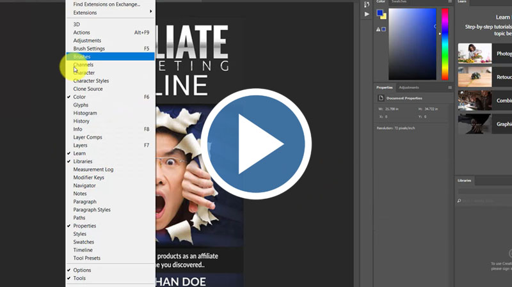Uncheck Color in the Window menu

(x=79, y=97)
